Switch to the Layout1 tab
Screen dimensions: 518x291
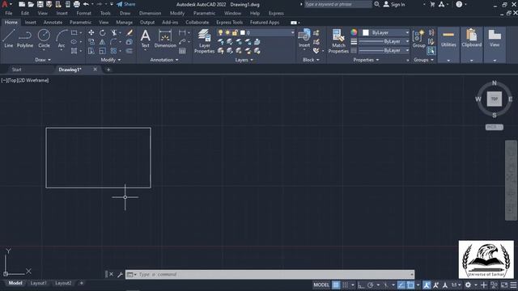point(39,283)
